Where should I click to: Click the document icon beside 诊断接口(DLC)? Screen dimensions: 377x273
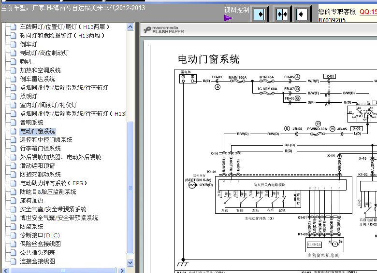14,235
